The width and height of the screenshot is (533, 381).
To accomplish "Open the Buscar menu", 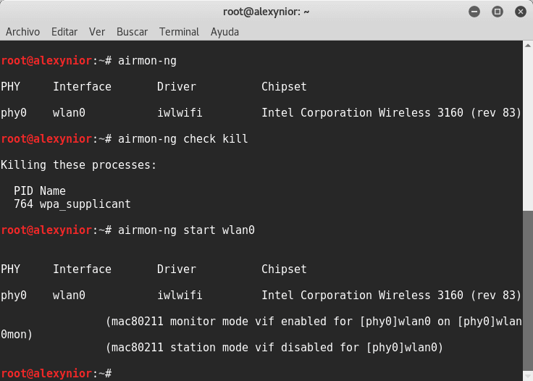I will [x=132, y=32].
